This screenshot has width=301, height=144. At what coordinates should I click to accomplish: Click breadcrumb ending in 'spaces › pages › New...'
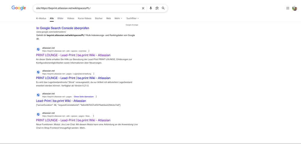(66, 116)
